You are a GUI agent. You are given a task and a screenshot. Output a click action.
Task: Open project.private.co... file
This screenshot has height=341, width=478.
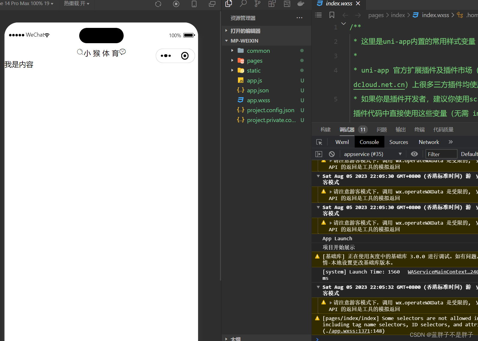pyautogui.click(x=271, y=120)
